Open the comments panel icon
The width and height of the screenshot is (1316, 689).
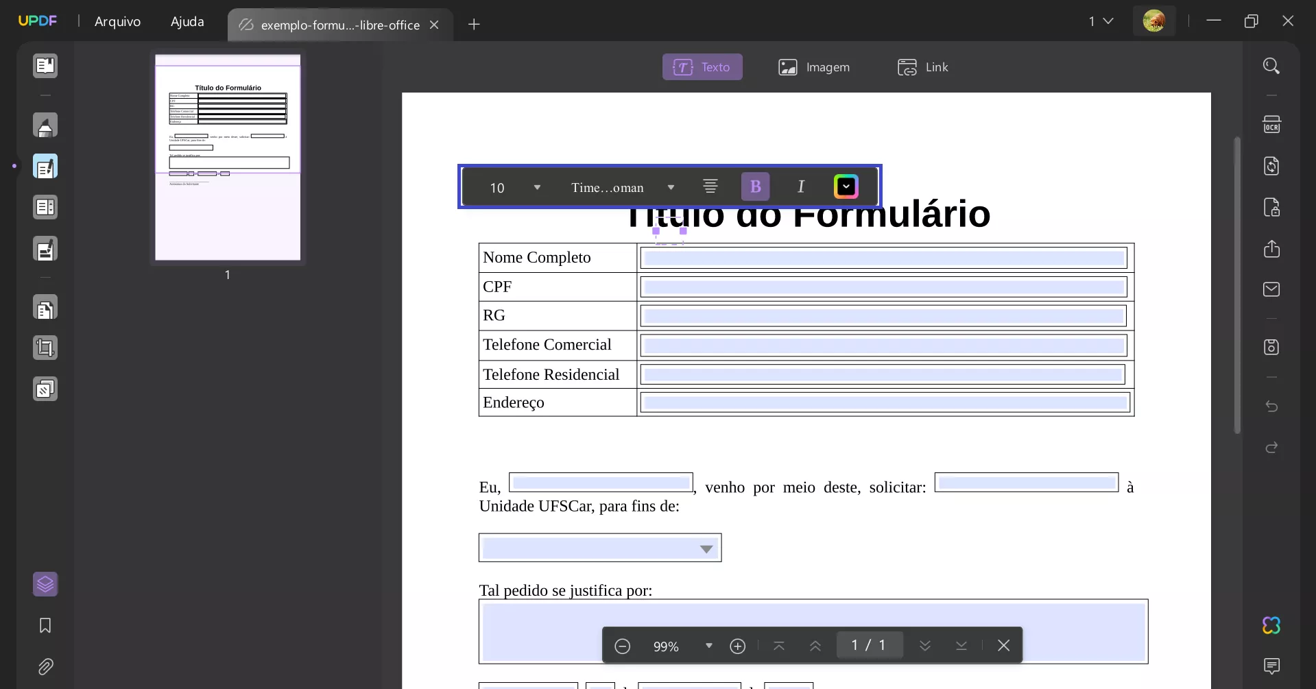tap(1271, 666)
